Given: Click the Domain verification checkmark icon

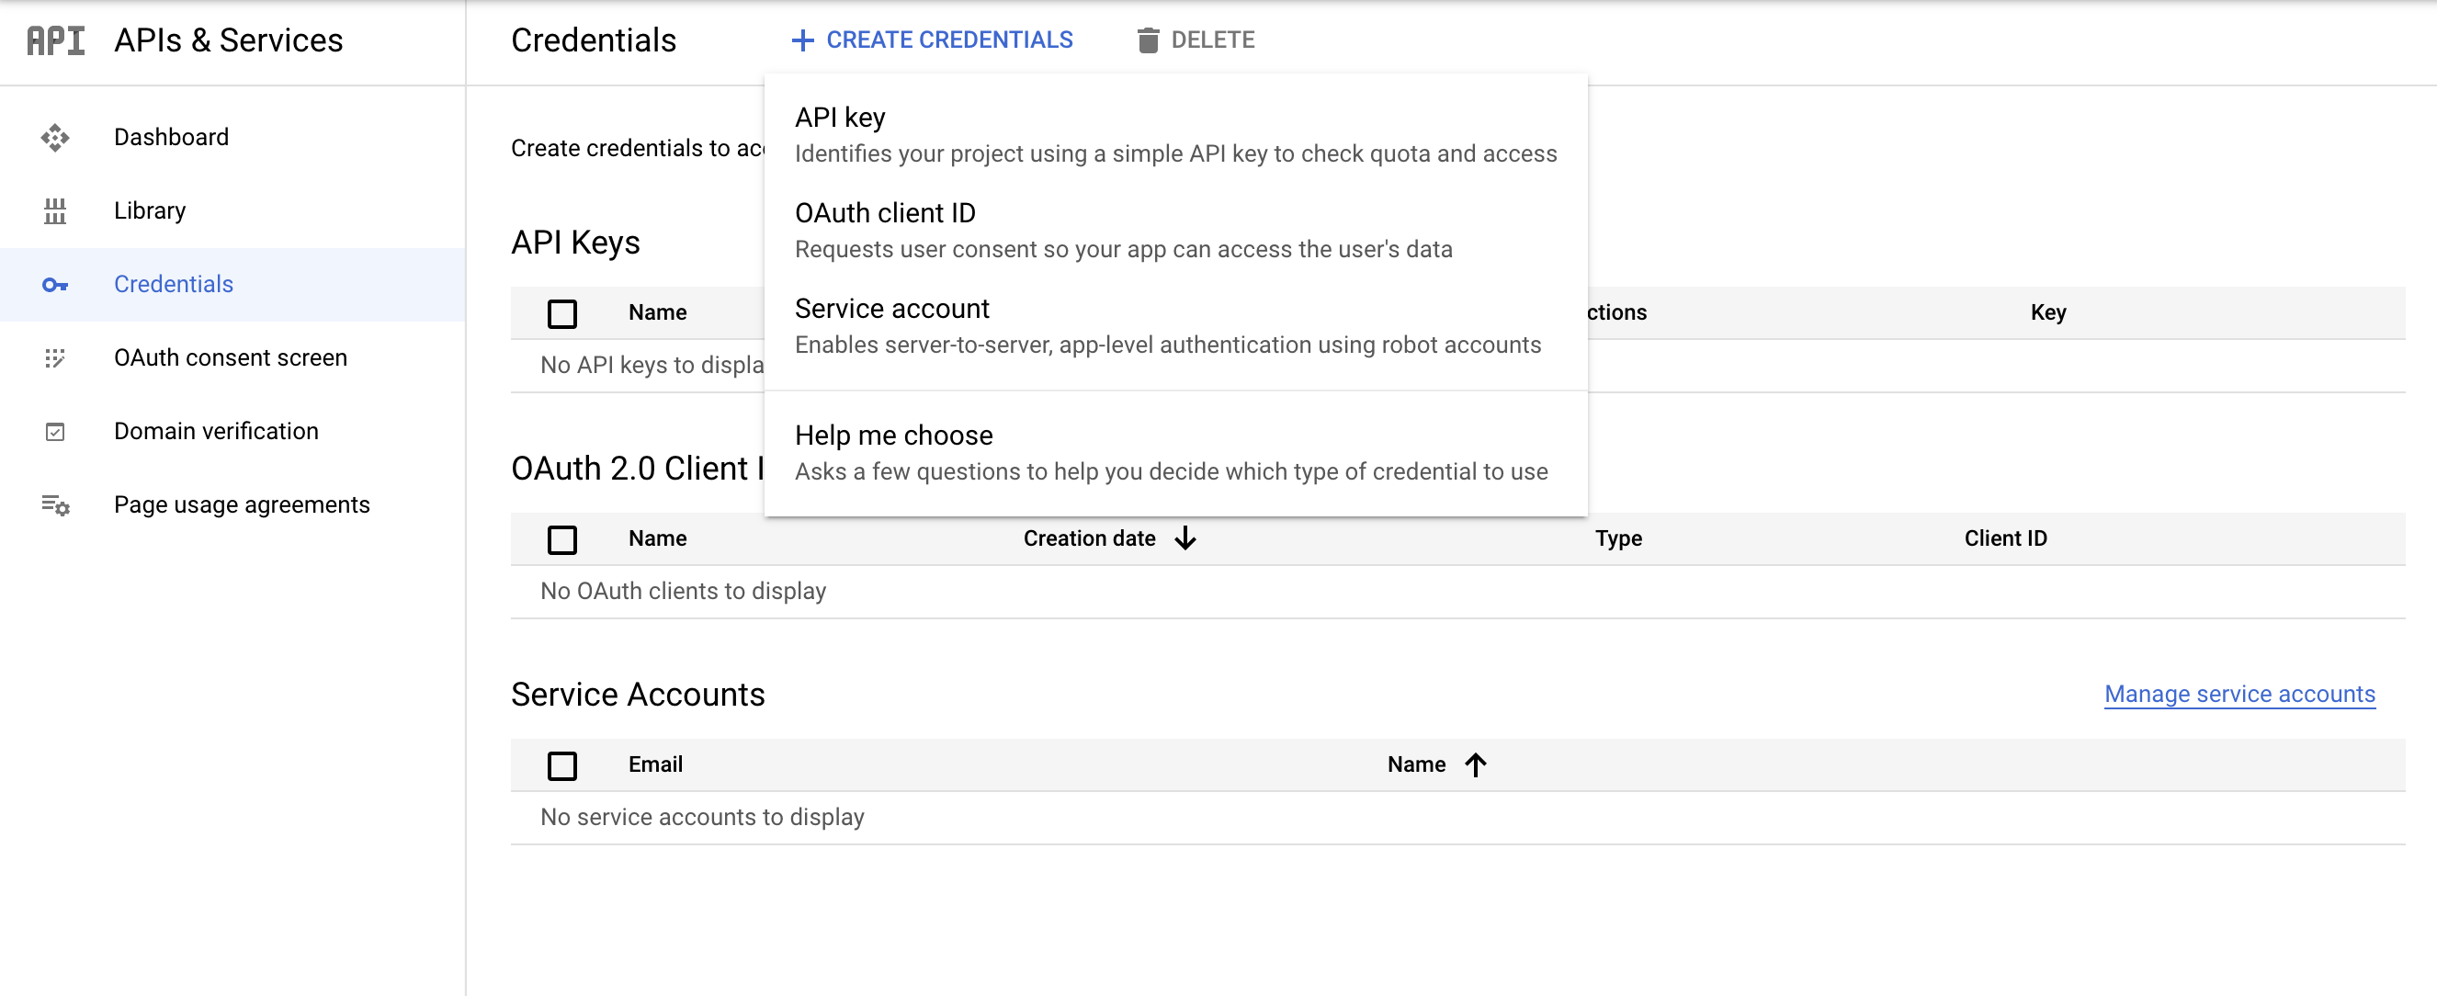Looking at the screenshot, I should click(55, 432).
